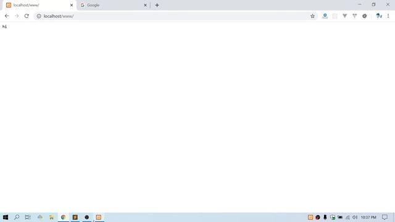
Task: Close the Google tab
Action: pos(145,5)
